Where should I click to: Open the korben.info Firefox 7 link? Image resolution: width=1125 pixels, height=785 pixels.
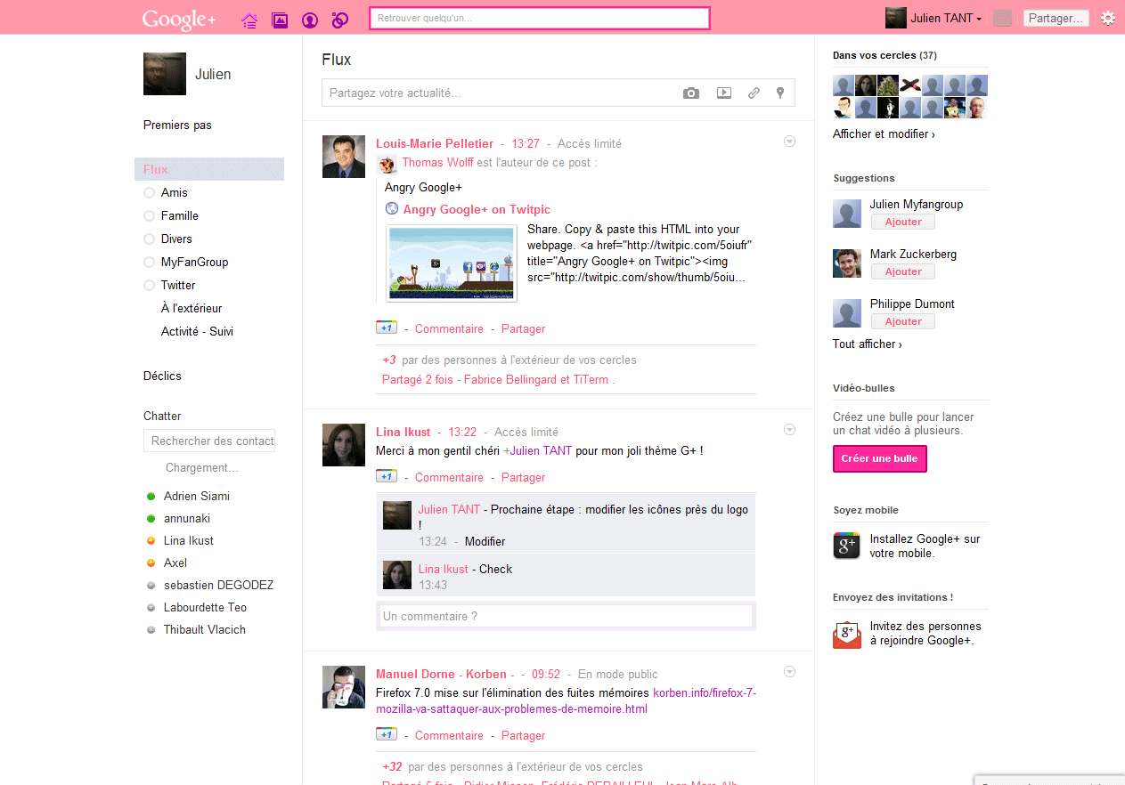(x=567, y=701)
